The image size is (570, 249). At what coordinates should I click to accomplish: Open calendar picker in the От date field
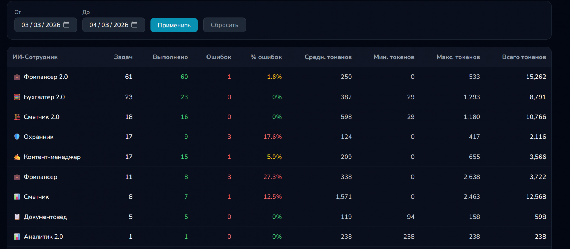[66, 25]
